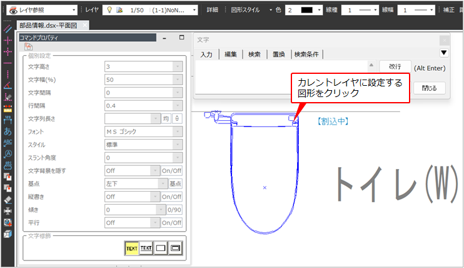Image resolution: width=464 pixels, height=268 pixels.
Task: Choose the double-frame text decoration style
Action: click(x=176, y=248)
